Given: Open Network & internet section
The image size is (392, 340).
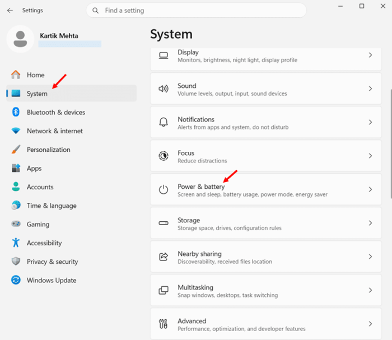Looking at the screenshot, I should pyautogui.click(x=72, y=131).
